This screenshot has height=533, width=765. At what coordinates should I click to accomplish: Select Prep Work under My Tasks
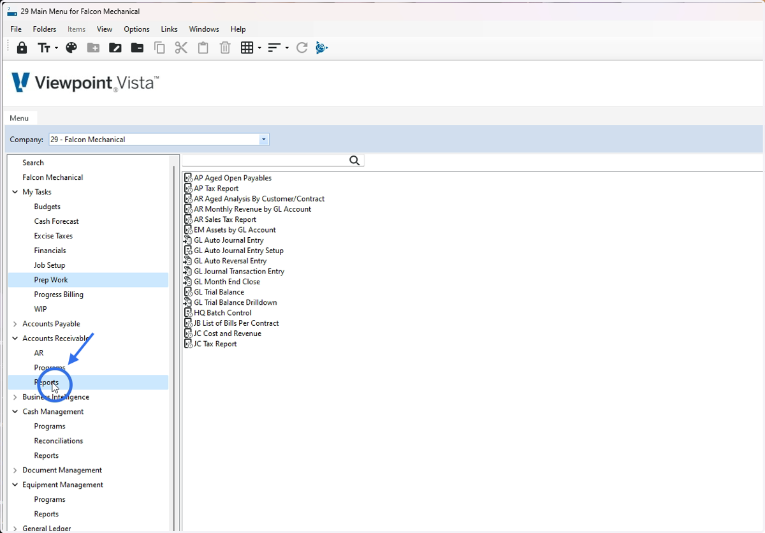tap(51, 280)
